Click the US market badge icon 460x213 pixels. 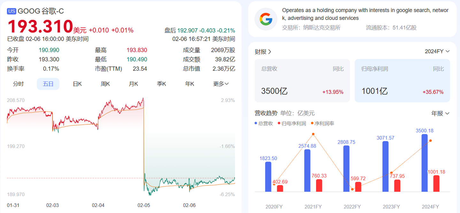coord(11,11)
